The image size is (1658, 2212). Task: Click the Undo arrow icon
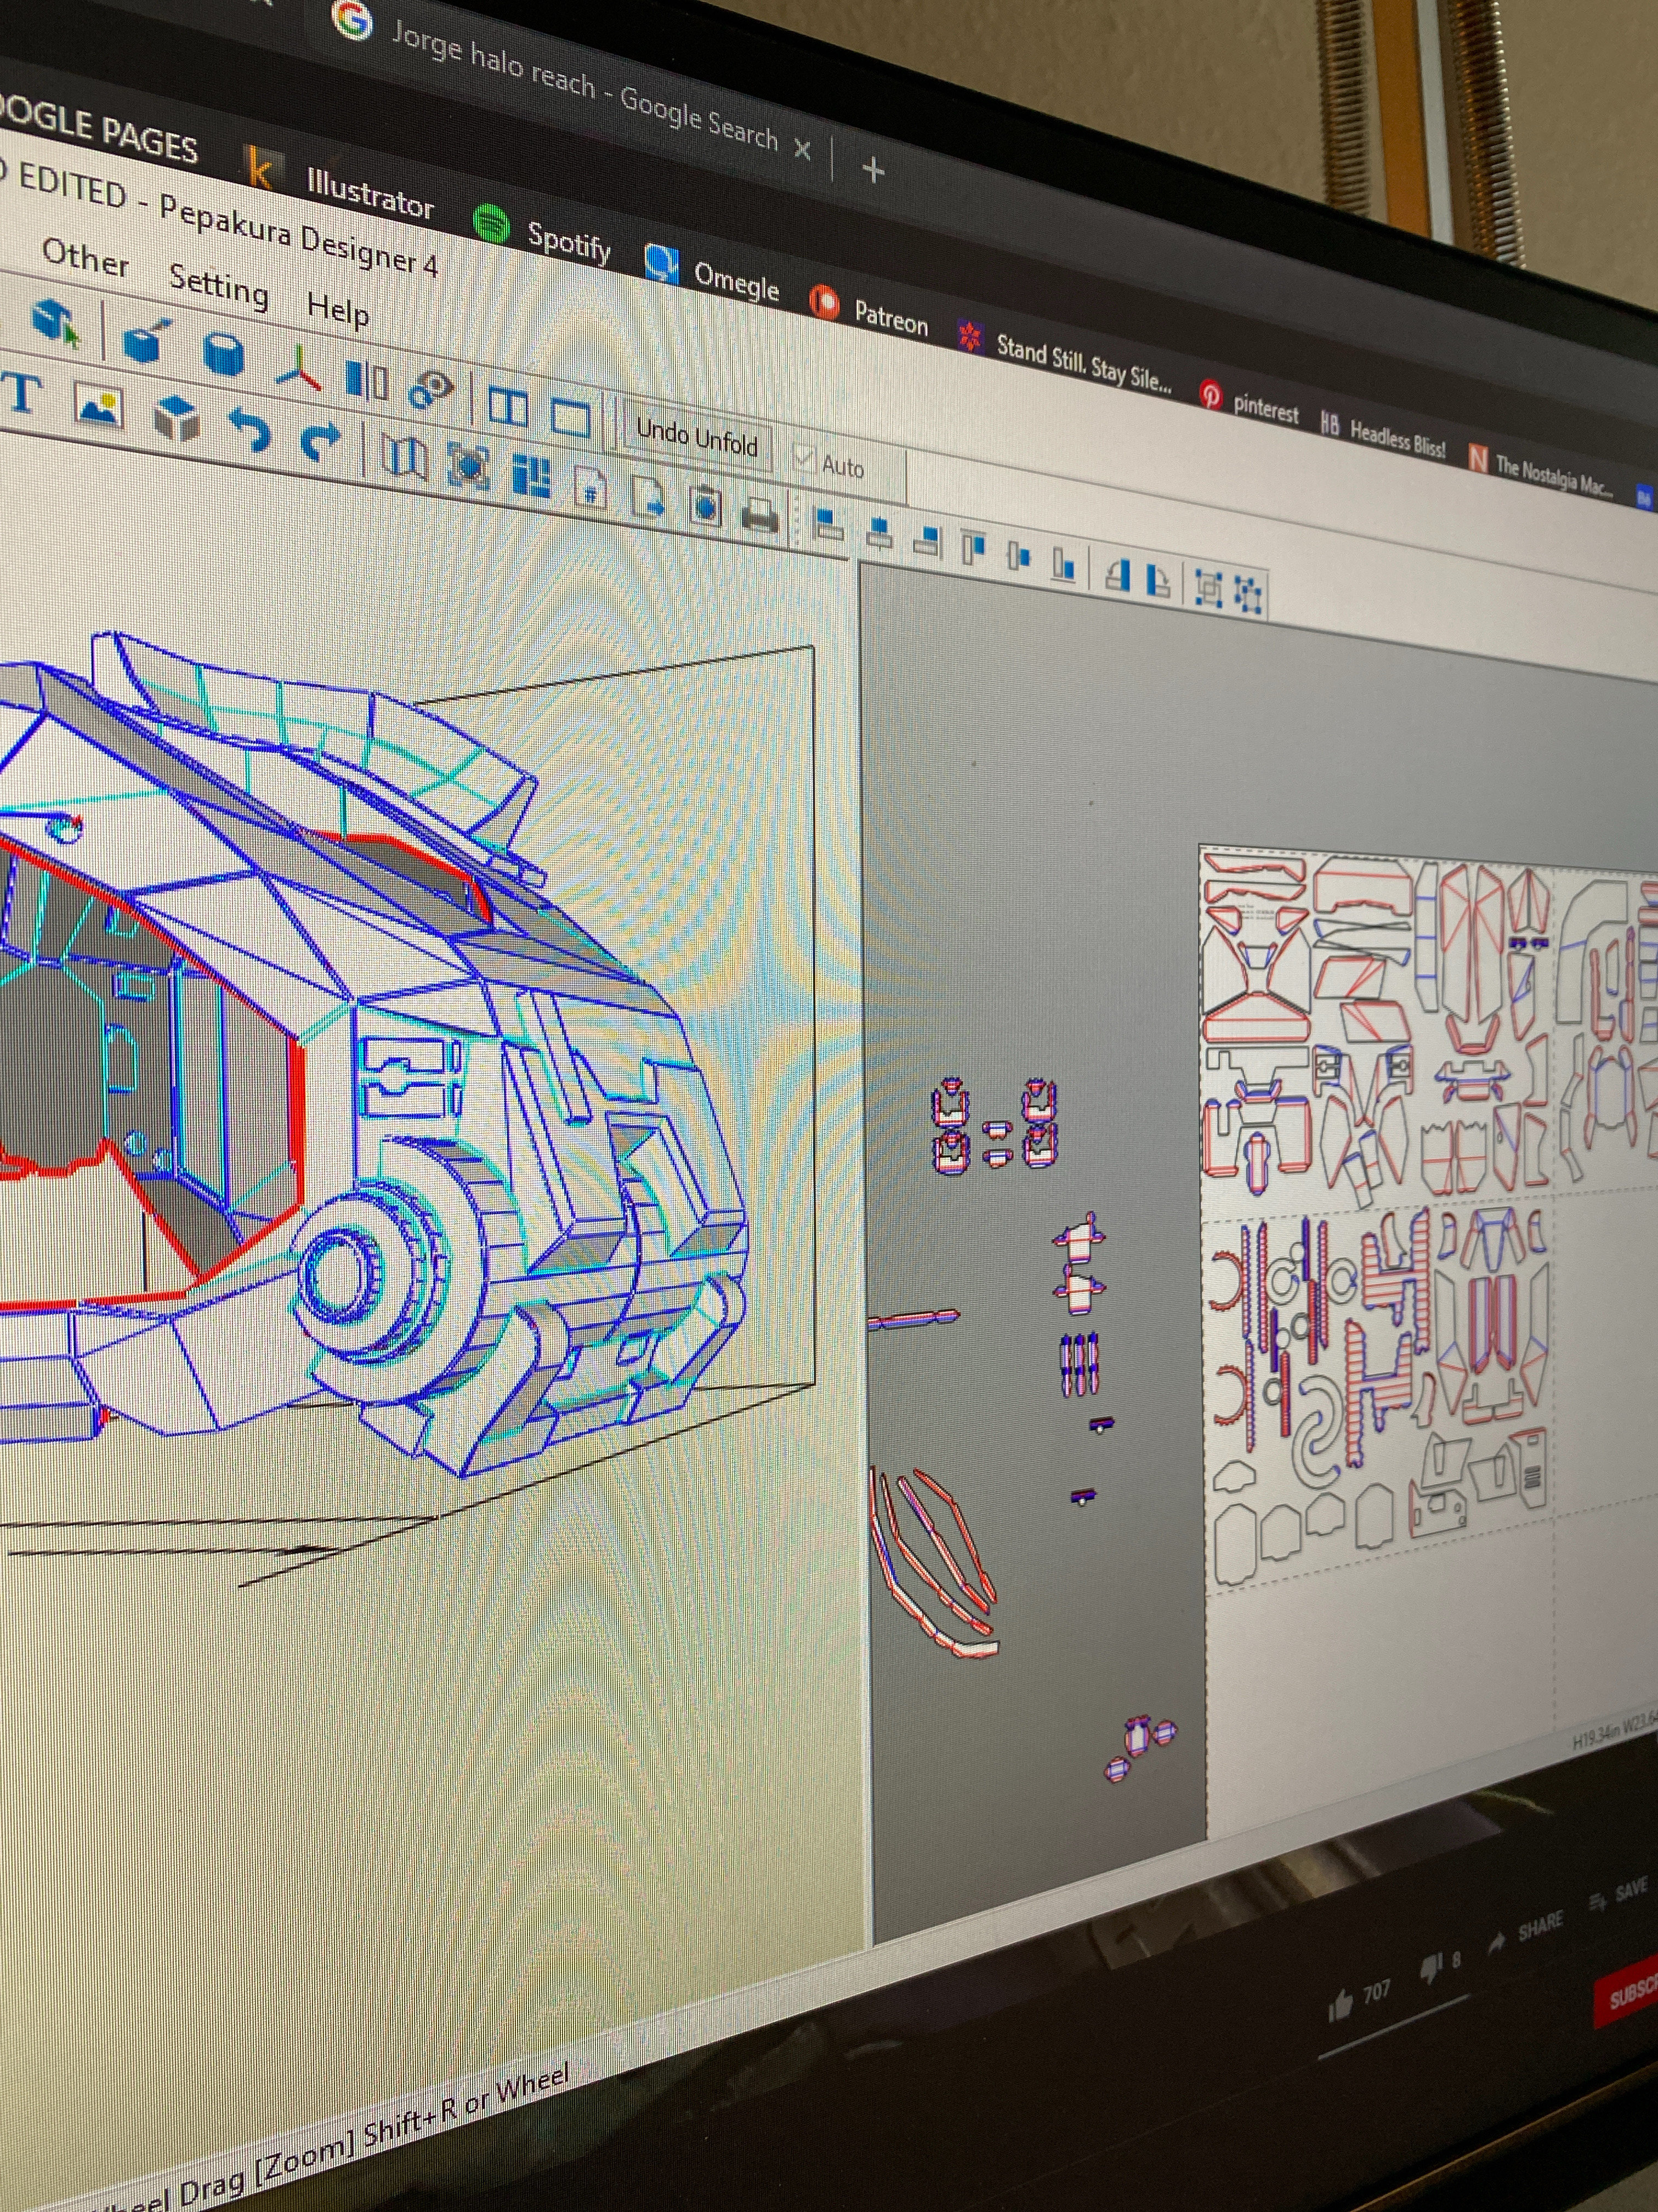pos(249,431)
